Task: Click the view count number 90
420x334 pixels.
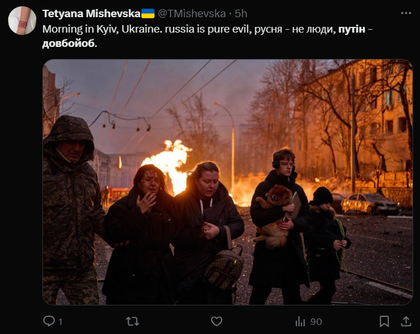Action: tap(316, 321)
